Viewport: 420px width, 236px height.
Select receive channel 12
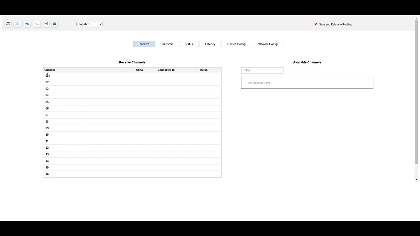[x=132, y=148]
